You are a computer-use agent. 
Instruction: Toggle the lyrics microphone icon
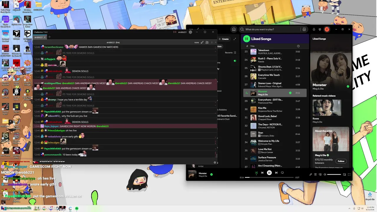310,175
